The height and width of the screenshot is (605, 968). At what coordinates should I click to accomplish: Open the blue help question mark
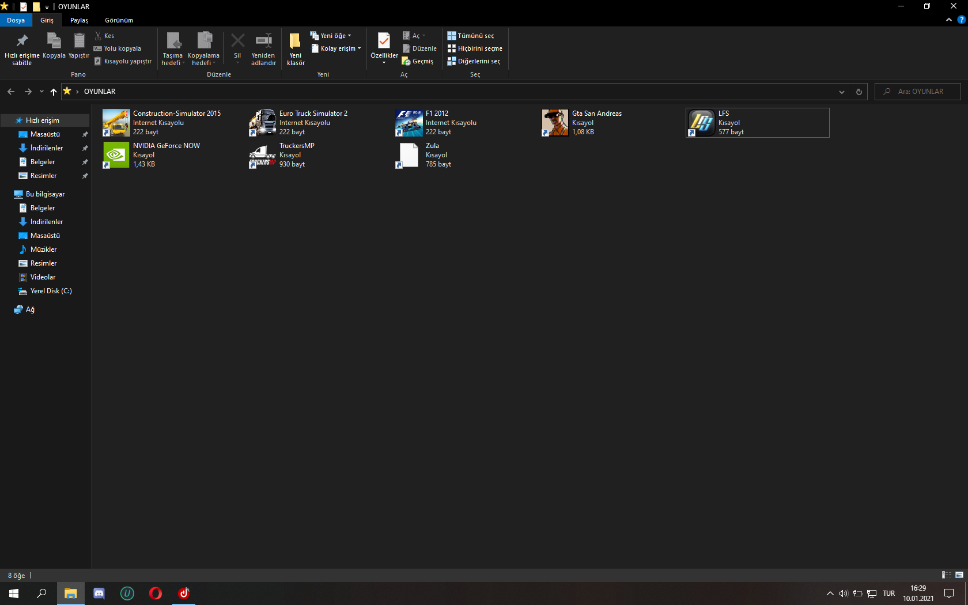pyautogui.click(x=961, y=20)
